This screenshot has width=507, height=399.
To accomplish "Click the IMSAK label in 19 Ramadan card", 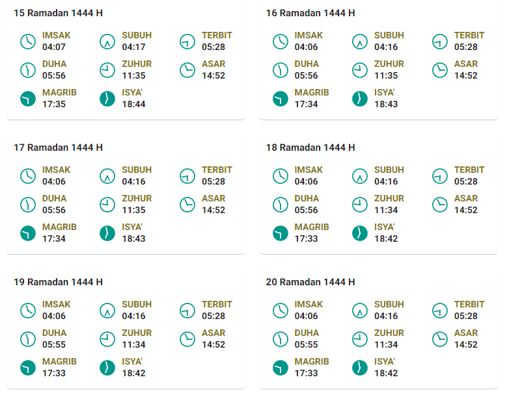I will point(56,304).
